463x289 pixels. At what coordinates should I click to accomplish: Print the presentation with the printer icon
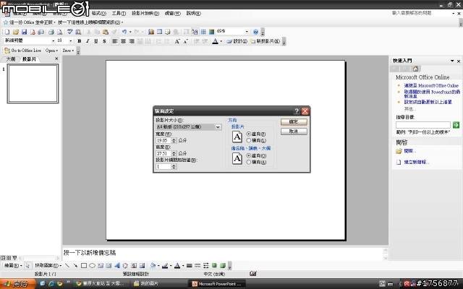[x=51, y=32]
